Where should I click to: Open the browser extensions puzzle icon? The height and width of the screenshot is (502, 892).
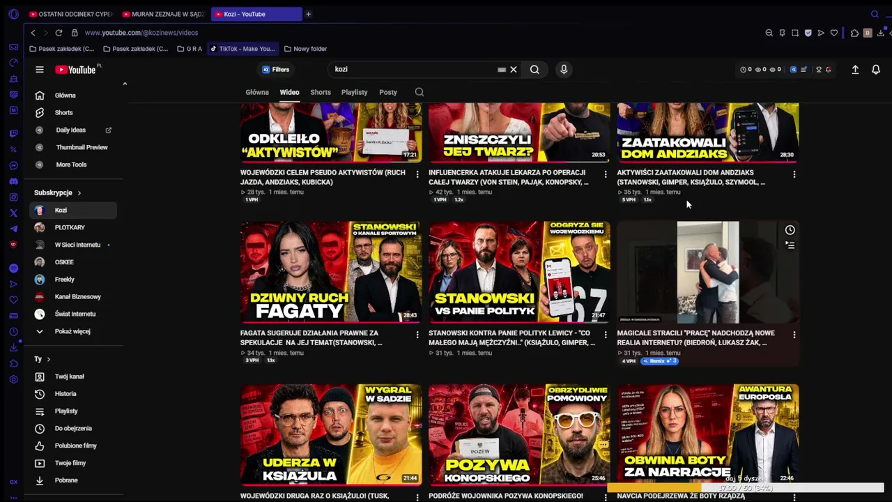tap(855, 33)
